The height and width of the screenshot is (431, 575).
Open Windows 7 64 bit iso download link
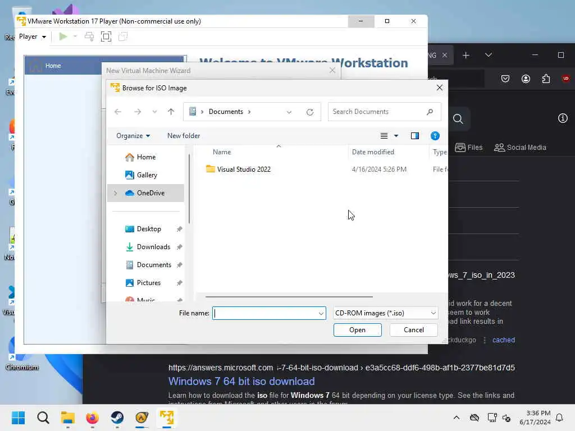(241, 381)
